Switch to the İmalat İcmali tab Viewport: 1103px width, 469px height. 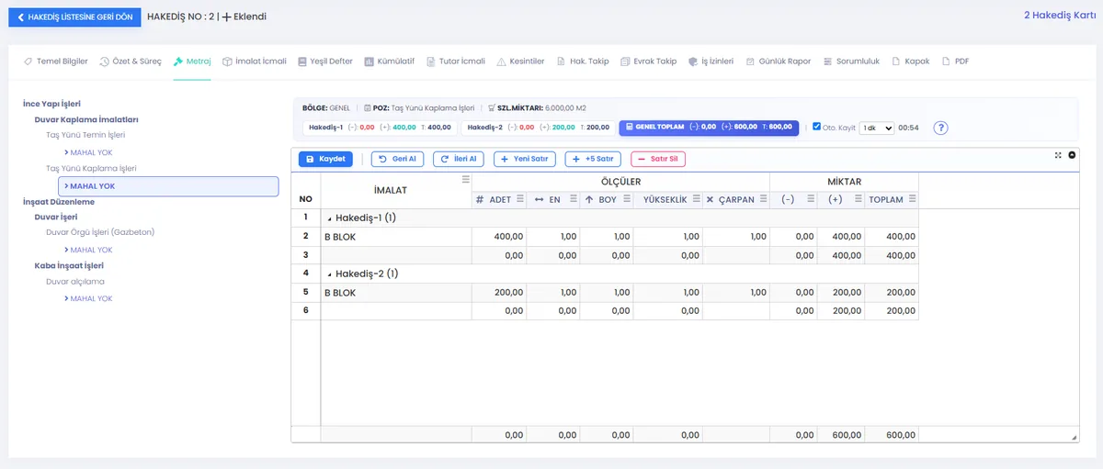pos(255,61)
